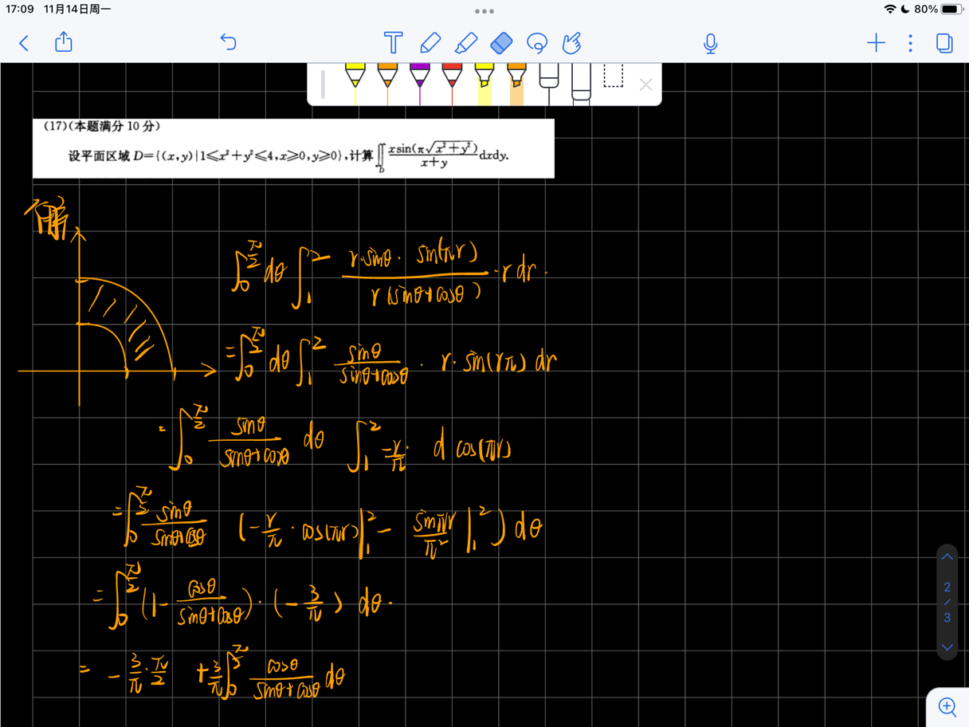Close the favorites toolbox
The width and height of the screenshot is (969, 727).
click(x=645, y=84)
